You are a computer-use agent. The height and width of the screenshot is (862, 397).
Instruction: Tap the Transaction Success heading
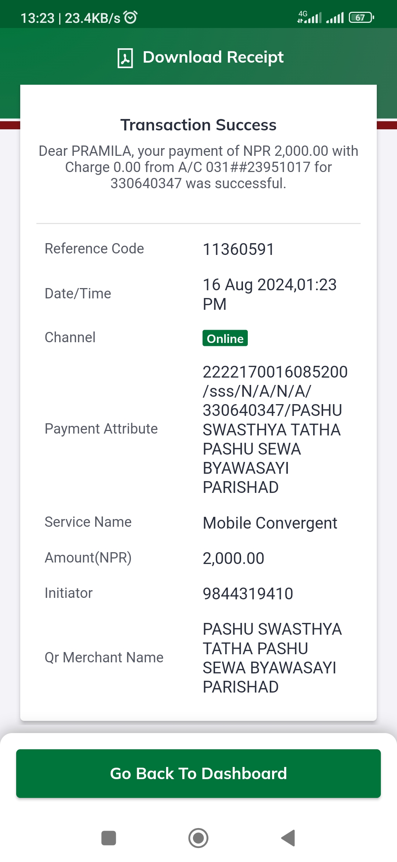tap(198, 125)
